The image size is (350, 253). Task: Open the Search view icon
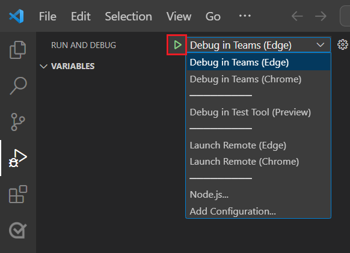(x=18, y=86)
